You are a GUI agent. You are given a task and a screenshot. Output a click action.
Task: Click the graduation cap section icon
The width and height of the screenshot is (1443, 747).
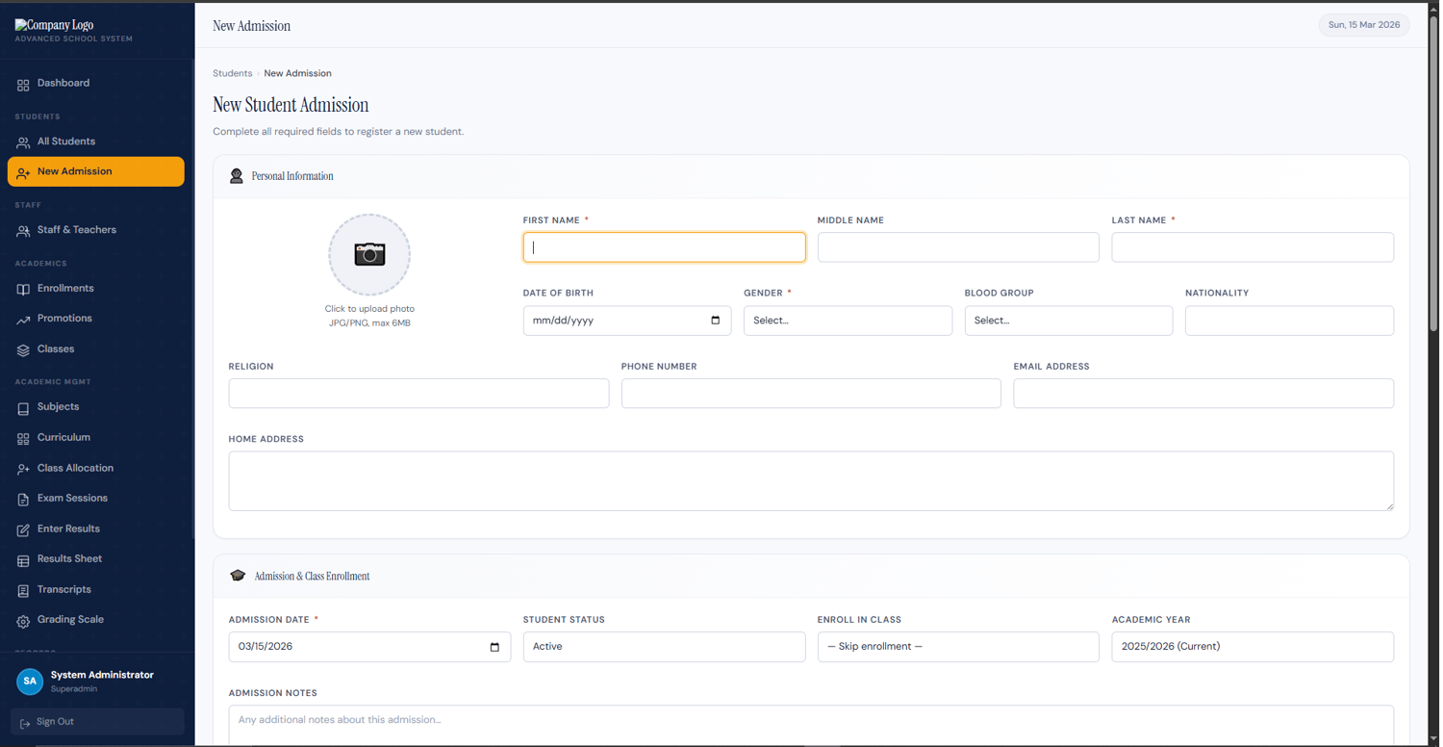click(238, 576)
